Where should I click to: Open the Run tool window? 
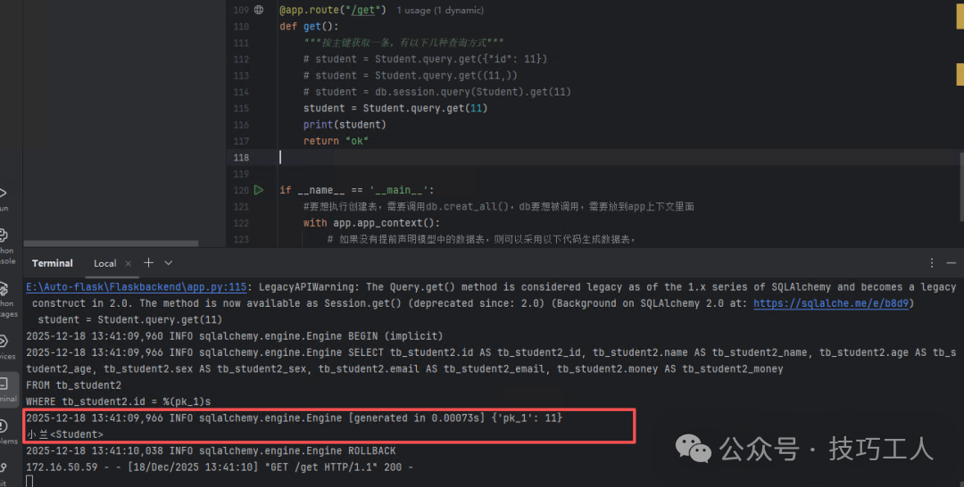click(x=4, y=200)
